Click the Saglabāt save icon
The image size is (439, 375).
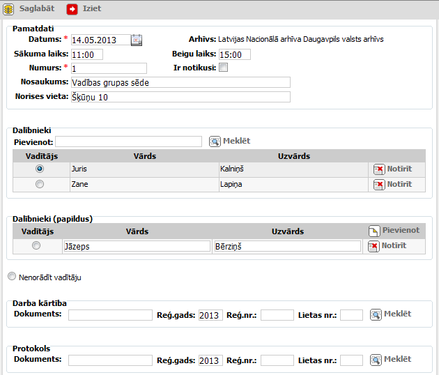pyautogui.click(x=8, y=9)
